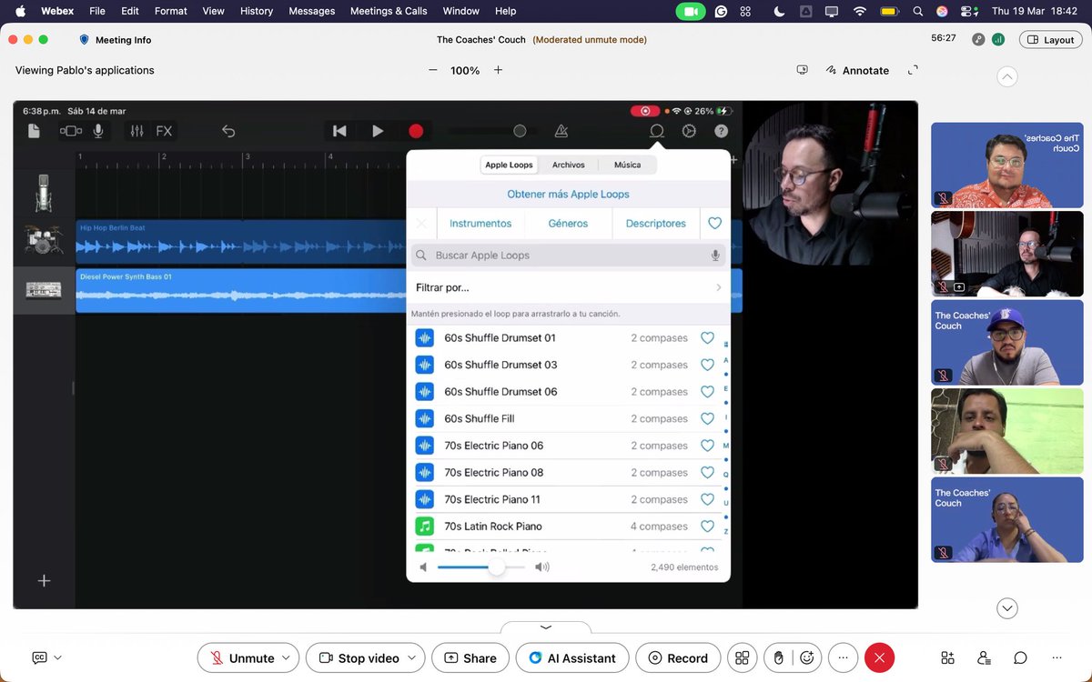Open GarageBand song settings gear
Viewport: 1092px width, 682px height.
click(x=689, y=131)
